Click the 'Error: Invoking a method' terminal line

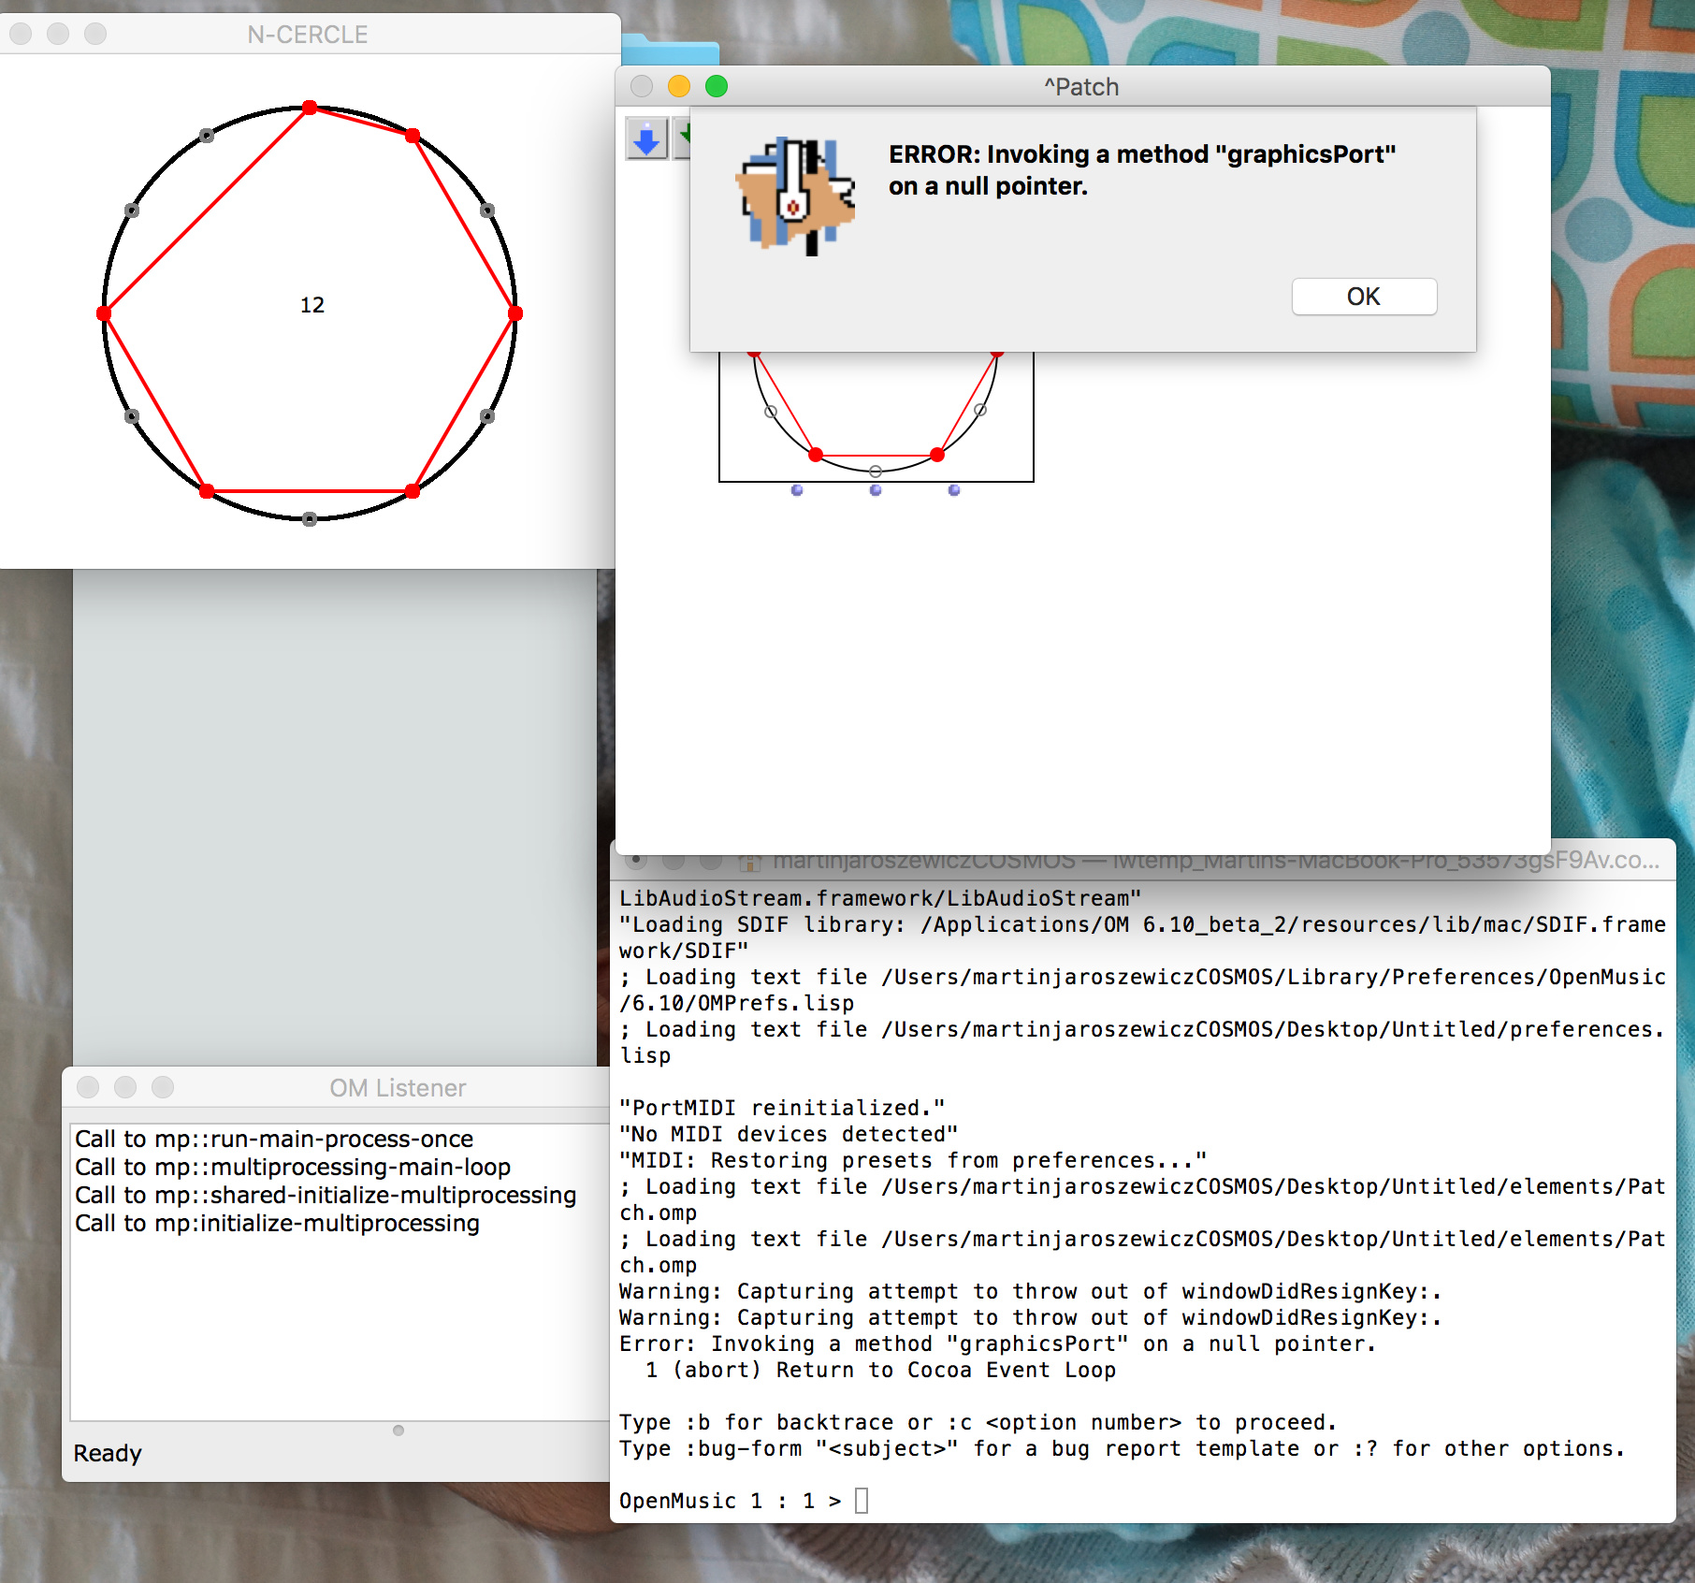997,1343
